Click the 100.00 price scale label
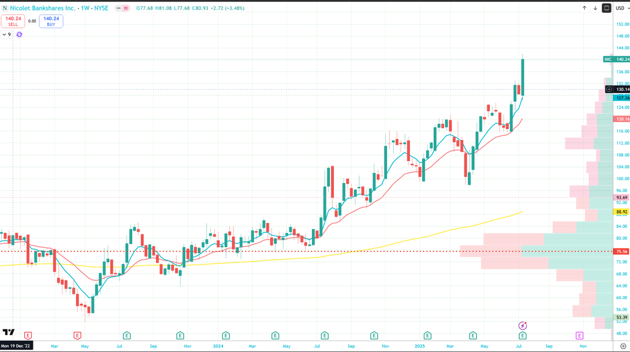This screenshot has width=630, height=352. (x=622, y=179)
